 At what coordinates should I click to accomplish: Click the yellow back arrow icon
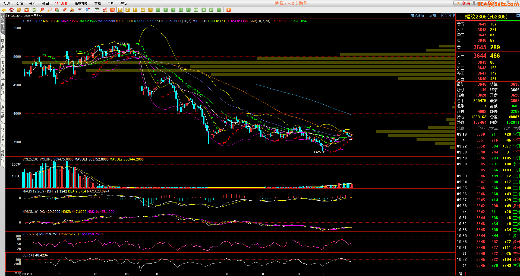[x=4, y=10]
